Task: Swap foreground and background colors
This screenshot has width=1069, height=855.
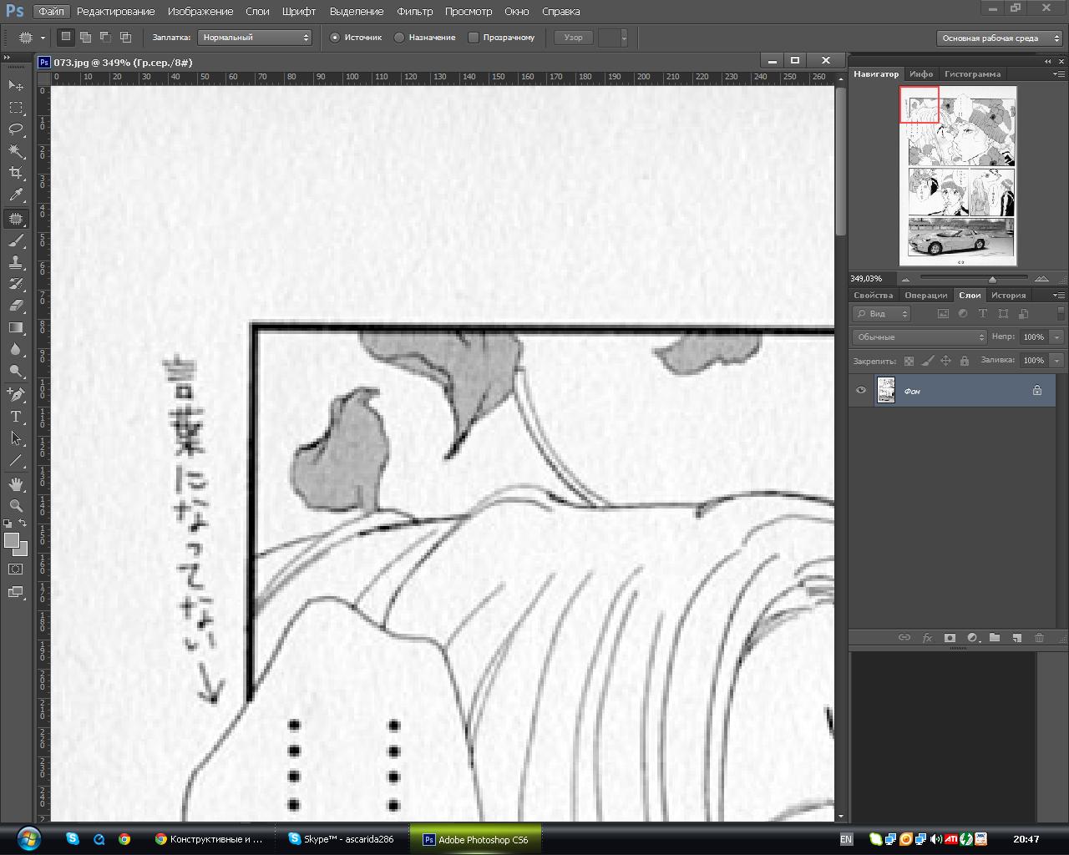Action: 23,524
